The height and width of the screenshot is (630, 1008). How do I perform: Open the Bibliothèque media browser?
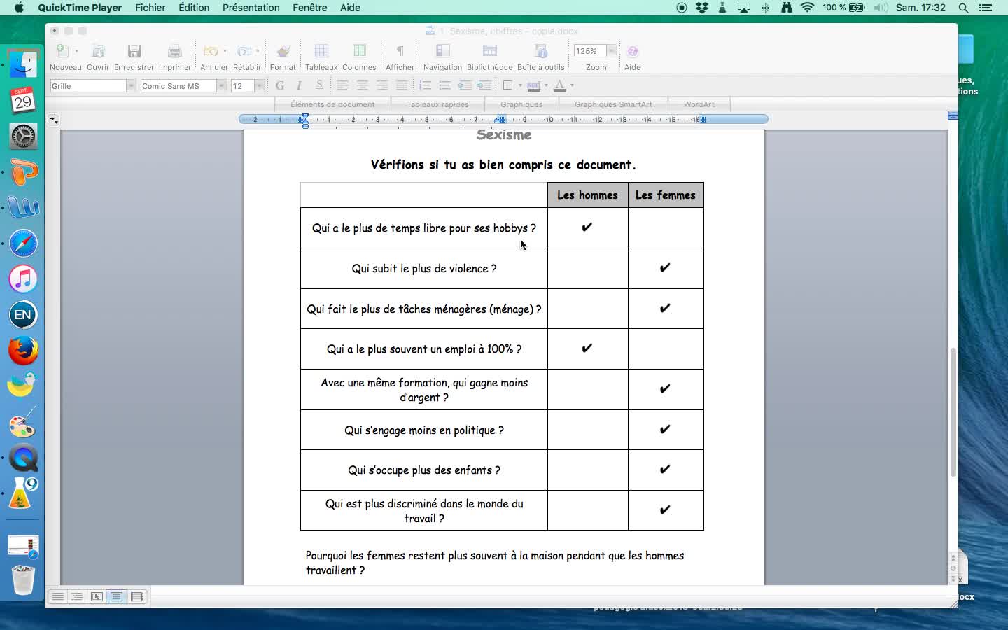[x=489, y=52]
